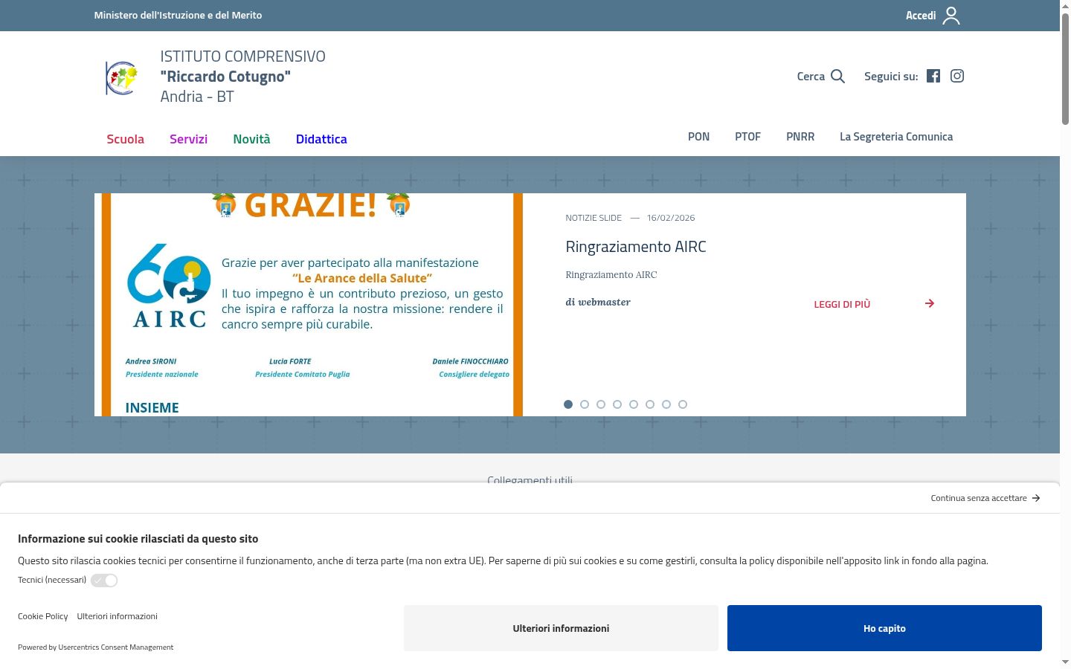The width and height of the screenshot is (1071, 669).
Task: Open the school's Facebook page icon
Action: tap(933, 76)
